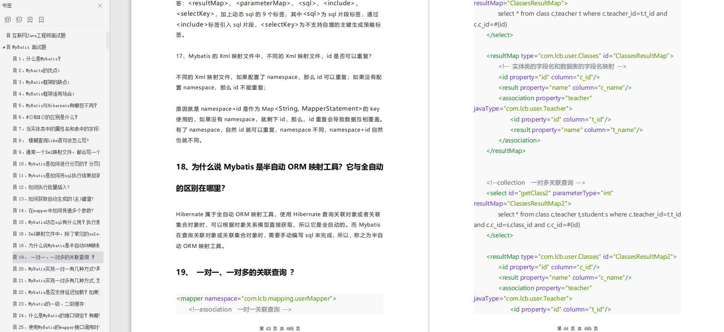Go to bookmark 25、使用MyBatis的mapper接口调用时
Screen dimensions: 724x332
click(x=59, y=327)
